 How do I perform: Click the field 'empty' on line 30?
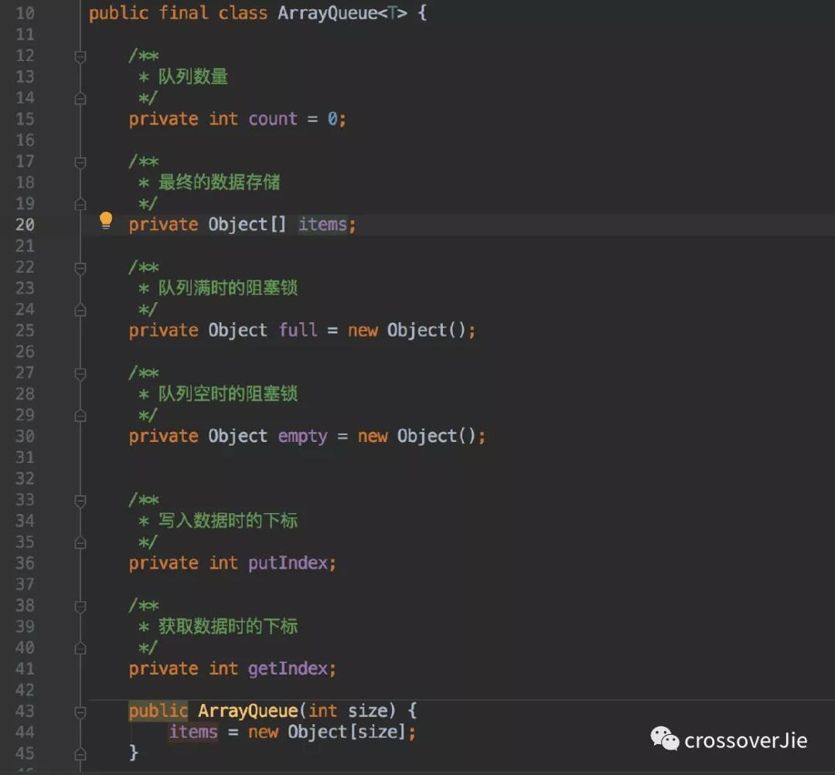[x=302, y=437]
